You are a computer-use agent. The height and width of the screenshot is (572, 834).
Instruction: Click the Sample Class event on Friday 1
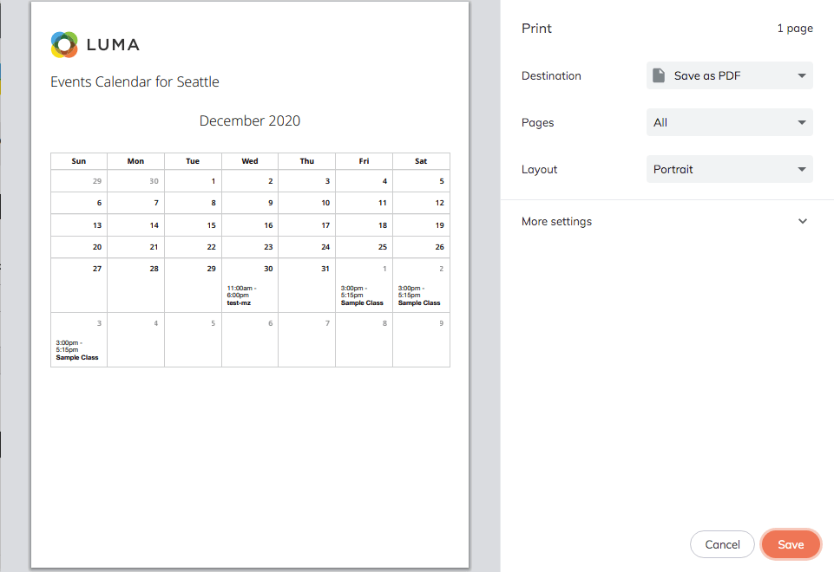362,303
